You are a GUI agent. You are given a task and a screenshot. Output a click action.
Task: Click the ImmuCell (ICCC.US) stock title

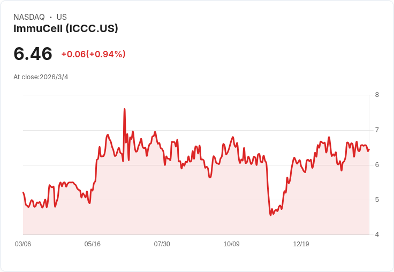(66, 28)
